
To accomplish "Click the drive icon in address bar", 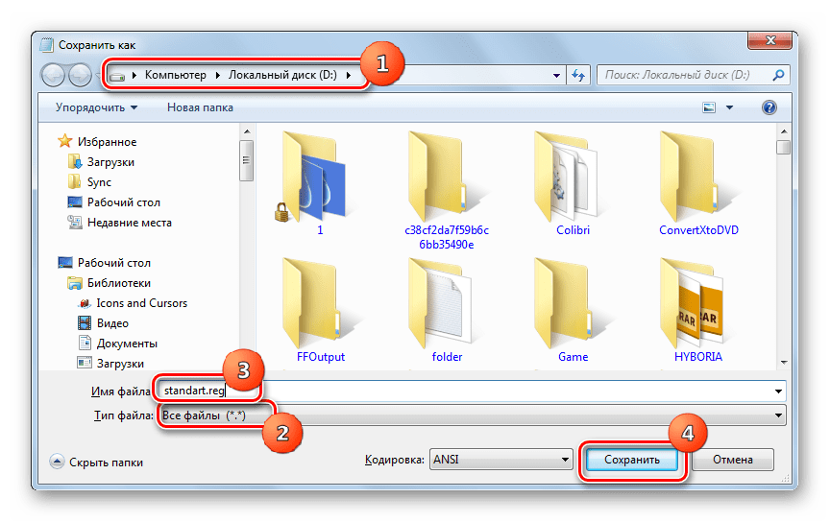I will (117, 76).
